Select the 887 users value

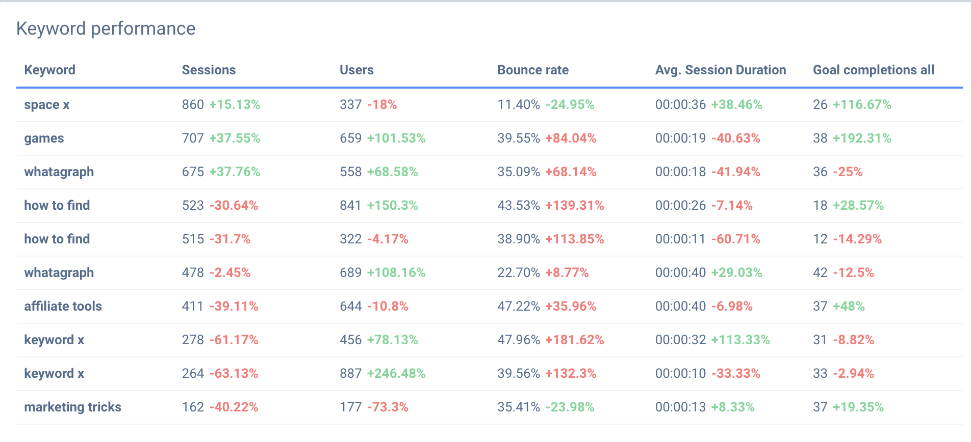[350, 373]
